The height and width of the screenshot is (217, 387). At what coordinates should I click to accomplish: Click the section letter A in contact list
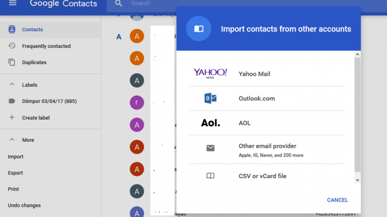(119, 37)
